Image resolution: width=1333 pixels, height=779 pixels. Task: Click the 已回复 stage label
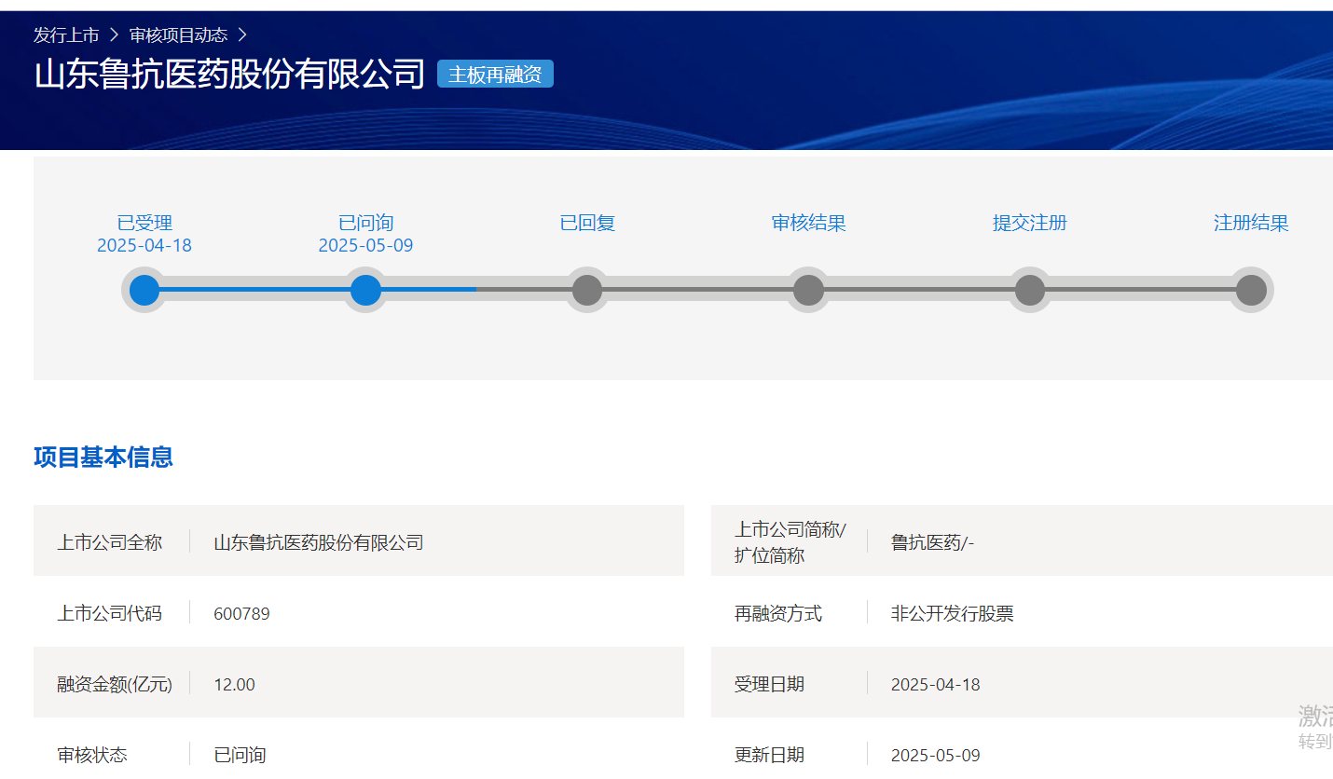coord(587,224)
